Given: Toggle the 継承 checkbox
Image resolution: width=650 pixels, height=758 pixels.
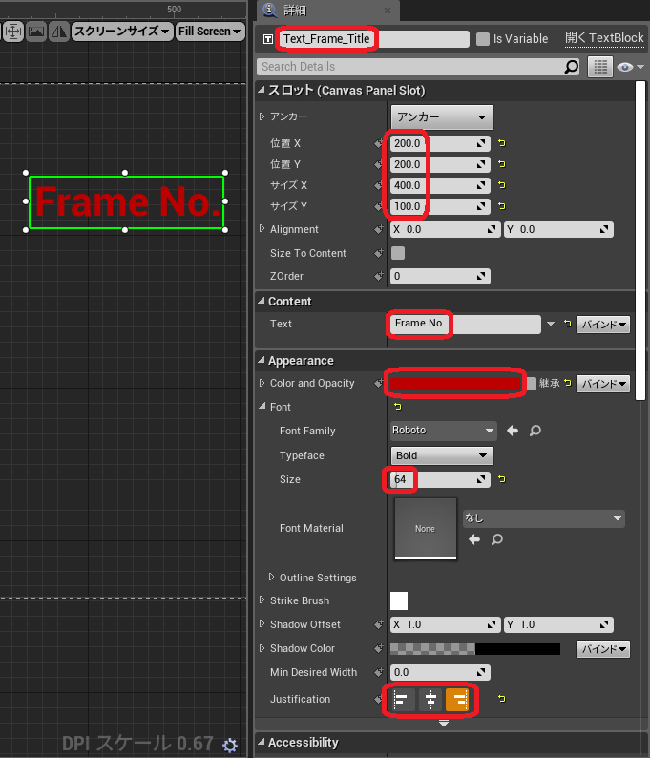Looking at the screenshot, I should 531,384.
